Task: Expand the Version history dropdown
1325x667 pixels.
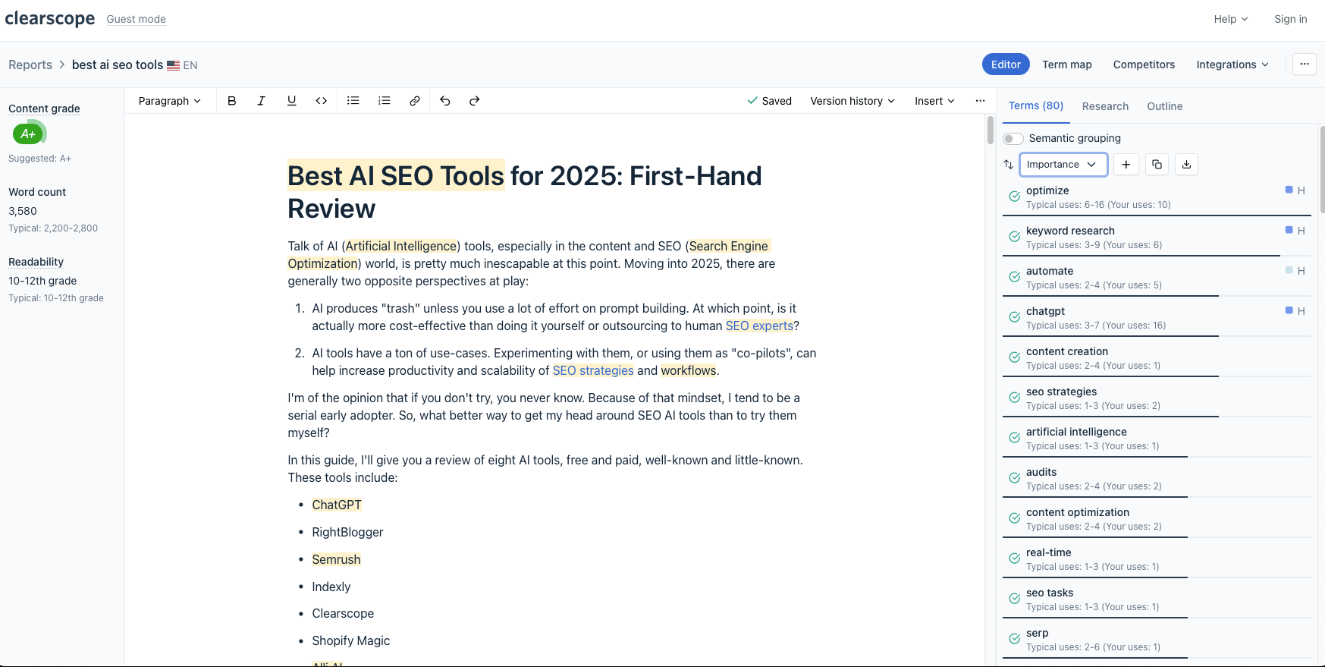Action: coord(852,101)
